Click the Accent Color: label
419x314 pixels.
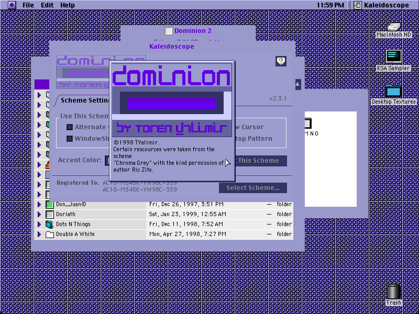click(80, 160)
